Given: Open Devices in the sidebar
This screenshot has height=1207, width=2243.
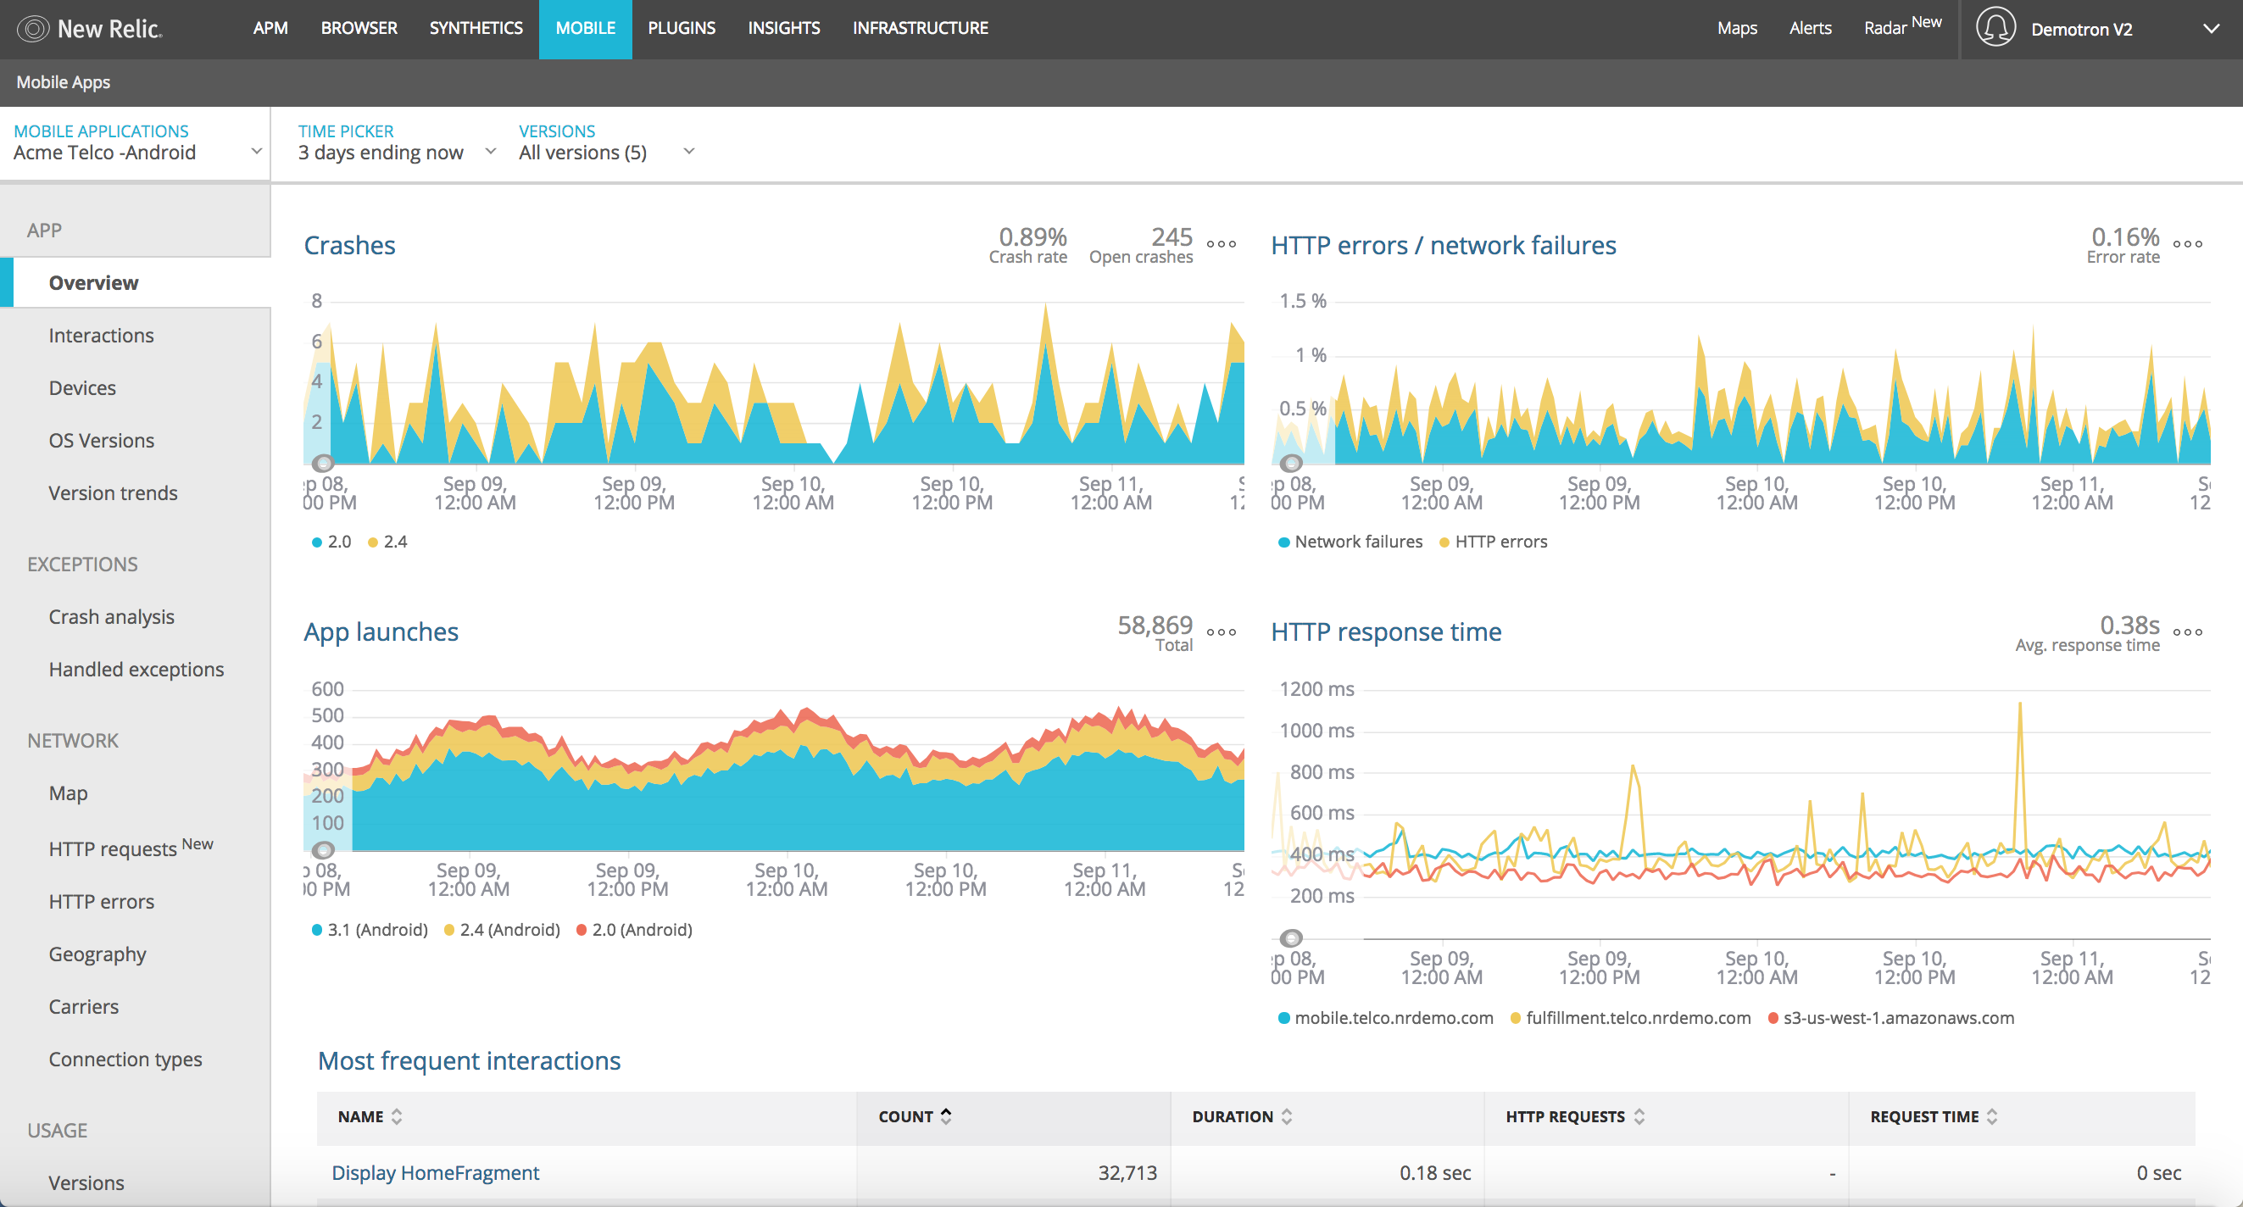Looking at the screenshot, I should coord(82,387).
